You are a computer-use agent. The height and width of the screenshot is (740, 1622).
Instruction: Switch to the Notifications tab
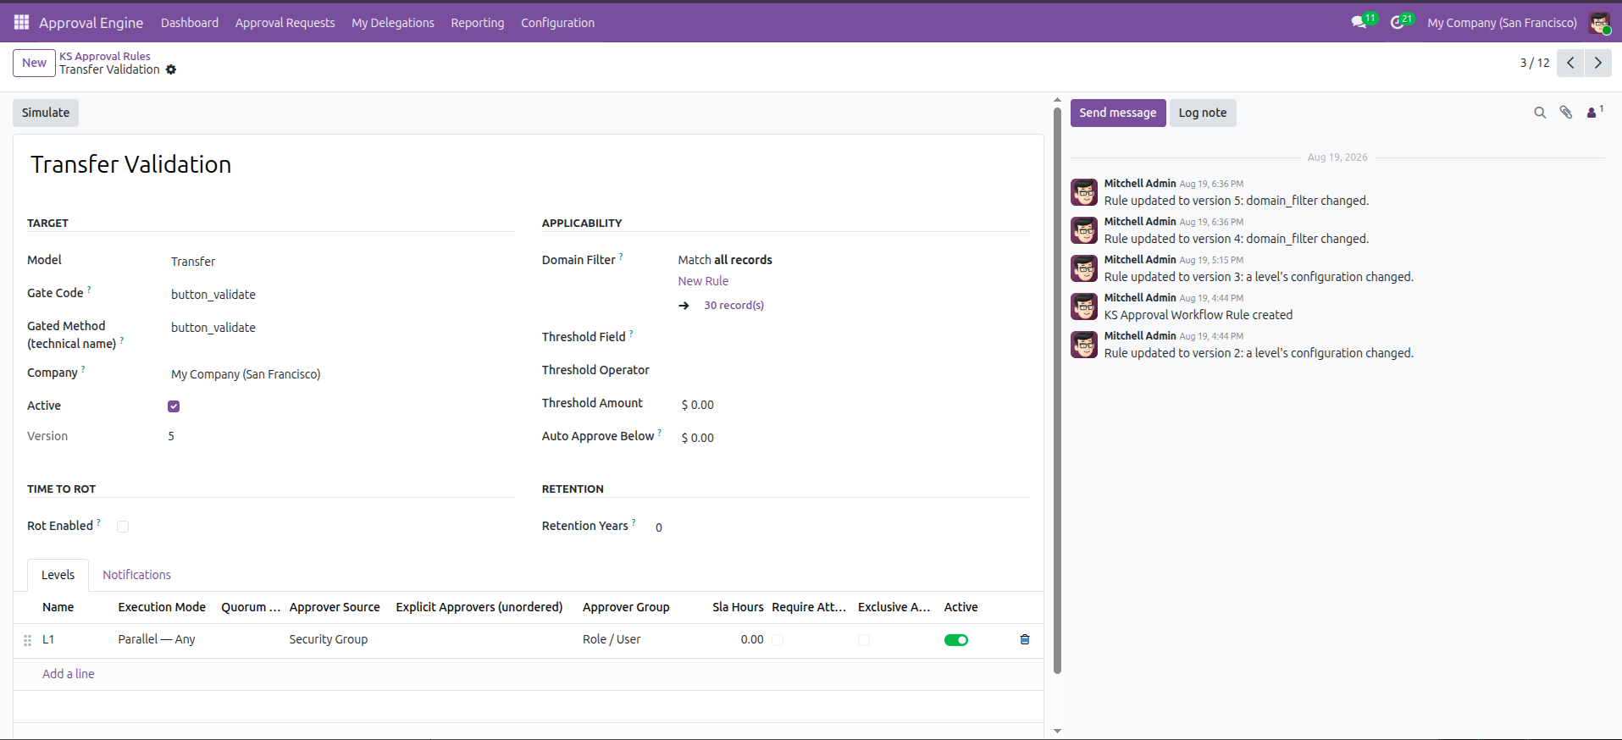(x=137, y=575)
